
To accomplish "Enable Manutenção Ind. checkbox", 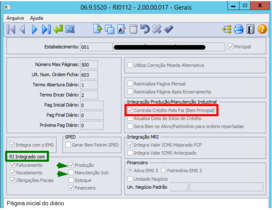I will (71, 173).
